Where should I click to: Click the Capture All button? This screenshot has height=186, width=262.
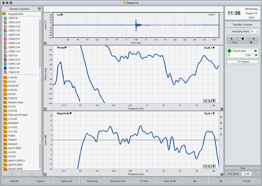[66, 181]
